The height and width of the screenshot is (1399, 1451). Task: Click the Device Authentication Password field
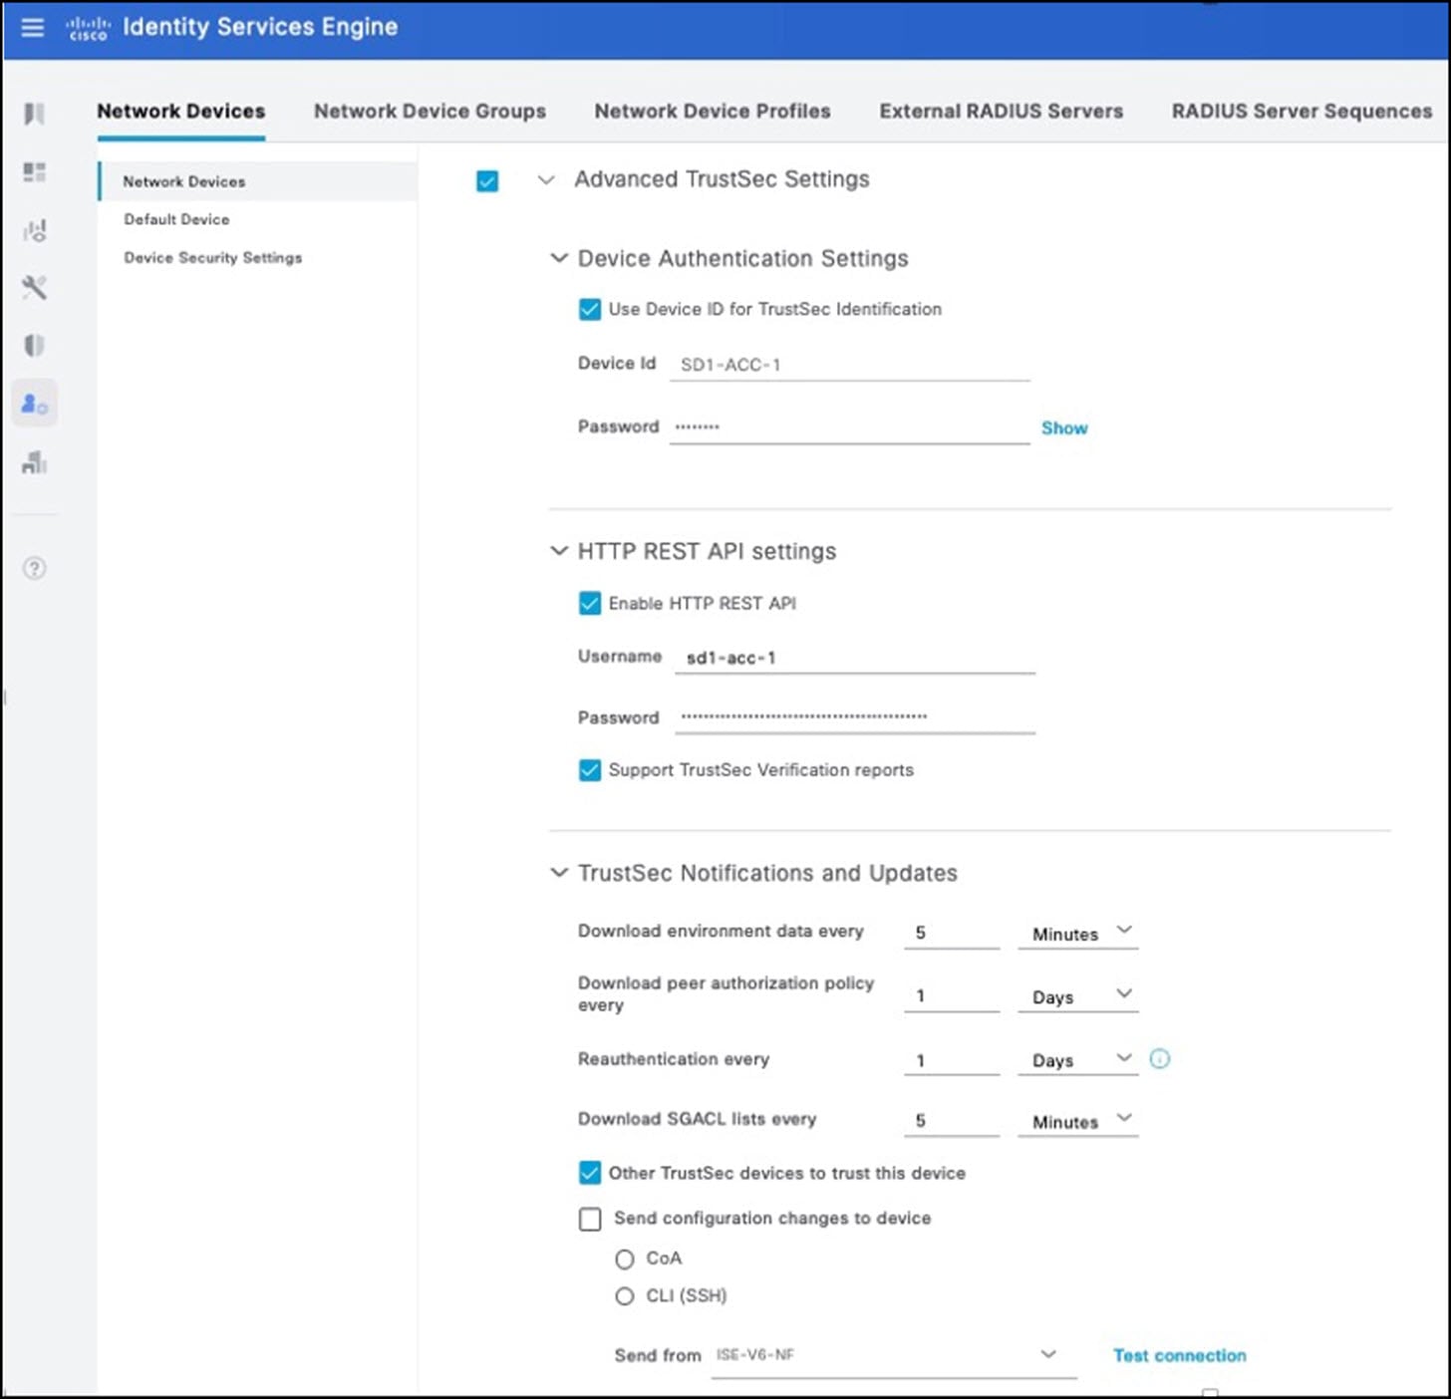click(850, 427)
